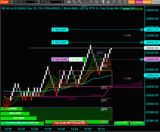Click the DR2 pivot label
Image resolution: width=160 pixels, height=132 pixels.
(104, 88)
